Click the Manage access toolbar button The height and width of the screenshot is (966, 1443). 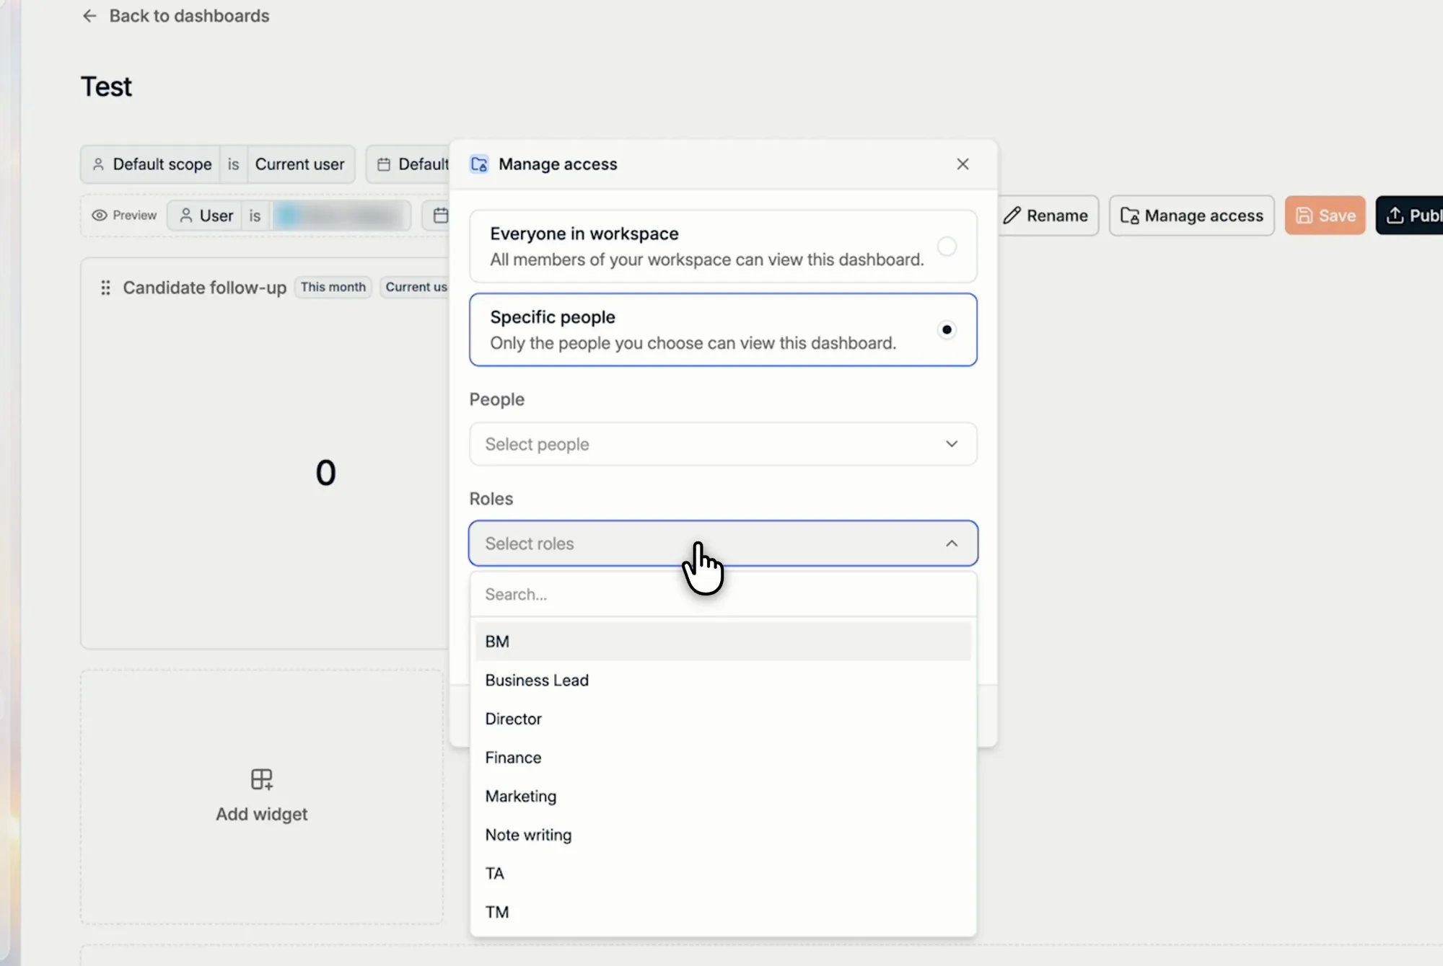1192,216
